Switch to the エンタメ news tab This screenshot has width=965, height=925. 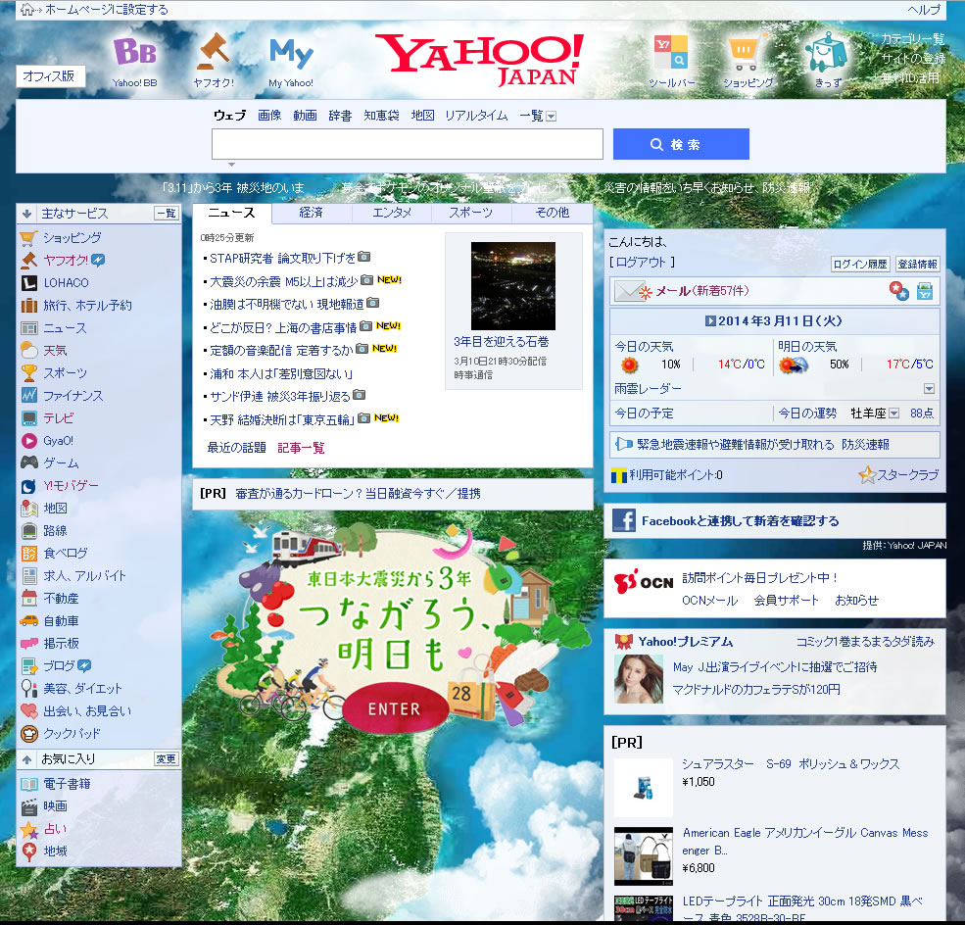392,213
